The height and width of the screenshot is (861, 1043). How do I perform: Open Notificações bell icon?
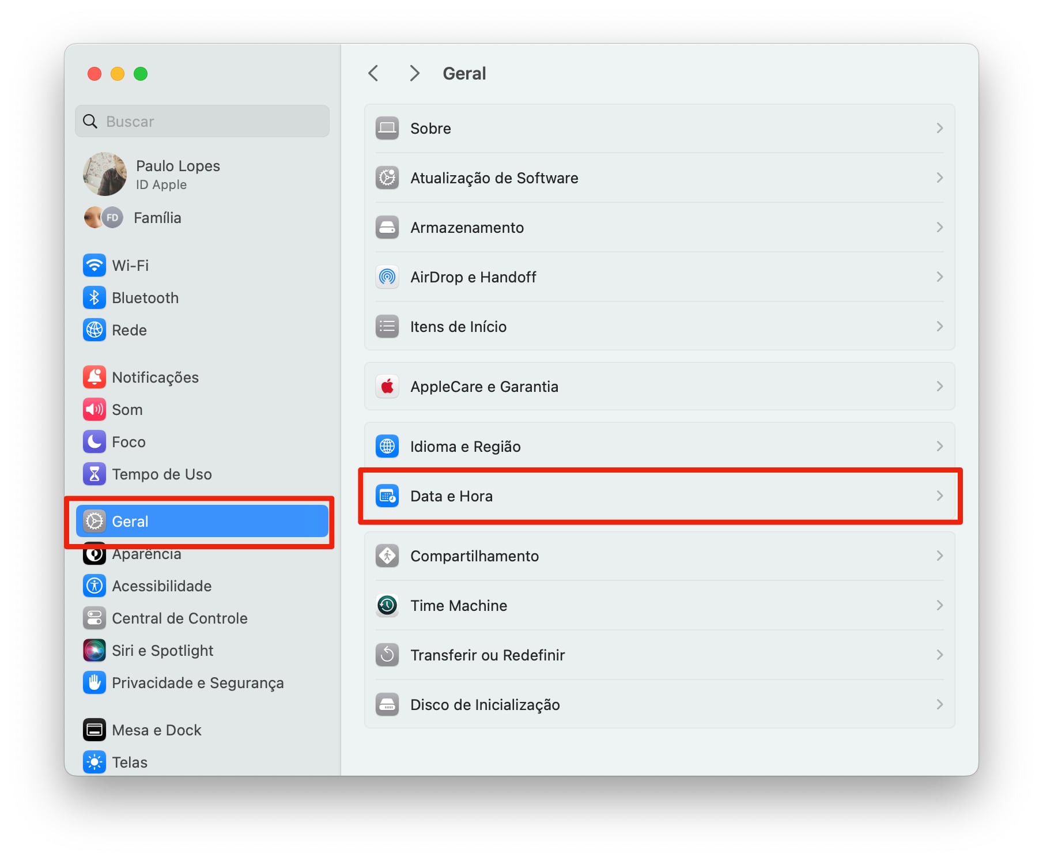click(x=95, y=377)
